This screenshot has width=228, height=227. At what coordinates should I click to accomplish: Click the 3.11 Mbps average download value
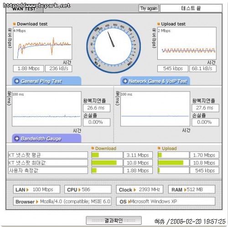point(138,155)
